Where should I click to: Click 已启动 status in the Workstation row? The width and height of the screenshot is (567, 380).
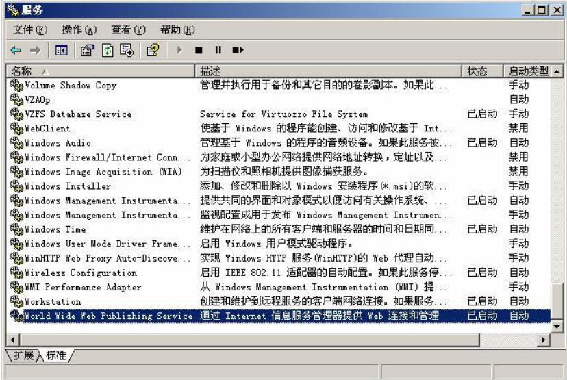(482, 301)
